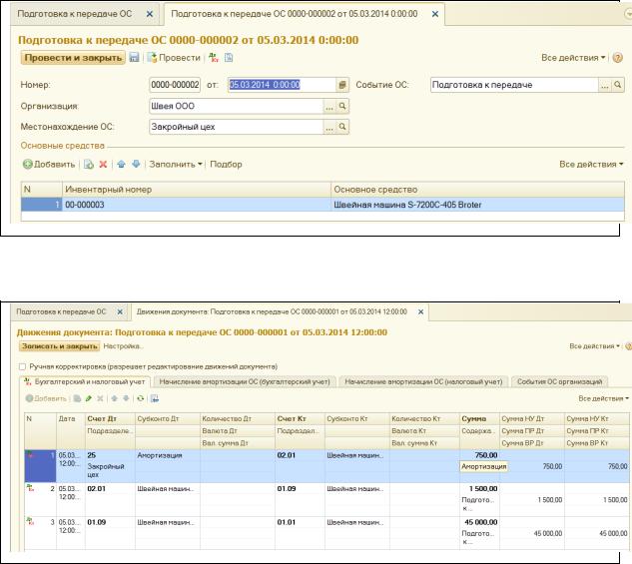The image size is (632, 564).
Task: Click the refresh icon in movements toolbar
Action: [140, 398]
